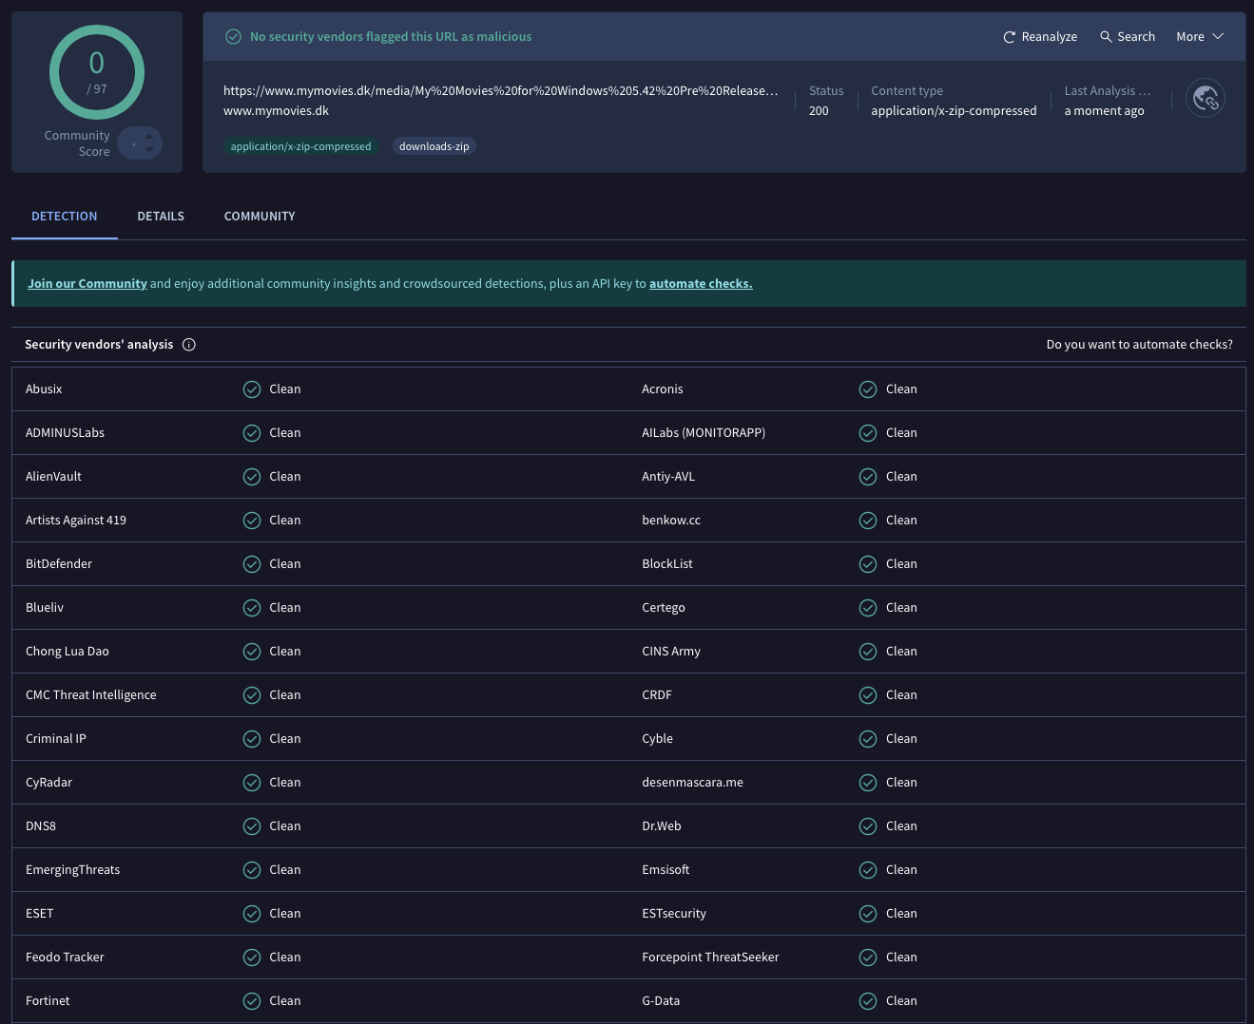Viewport: 1254px width, 1024px height.
Task: Click the 'automate checks.' link
Action: (x=701, y=284)
